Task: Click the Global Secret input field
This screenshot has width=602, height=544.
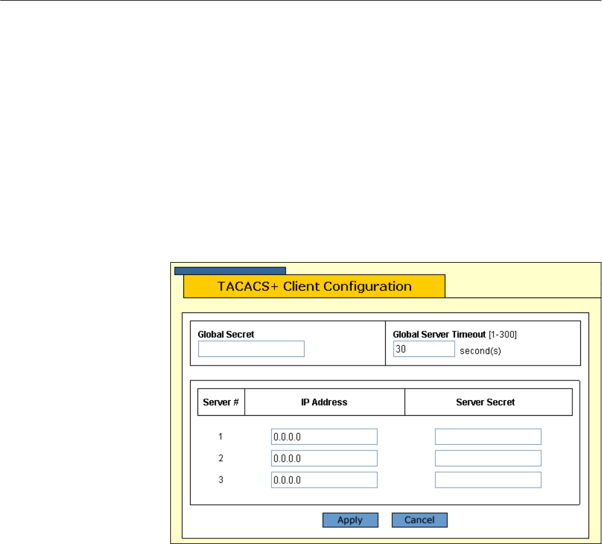Action: tap(251, 349)
